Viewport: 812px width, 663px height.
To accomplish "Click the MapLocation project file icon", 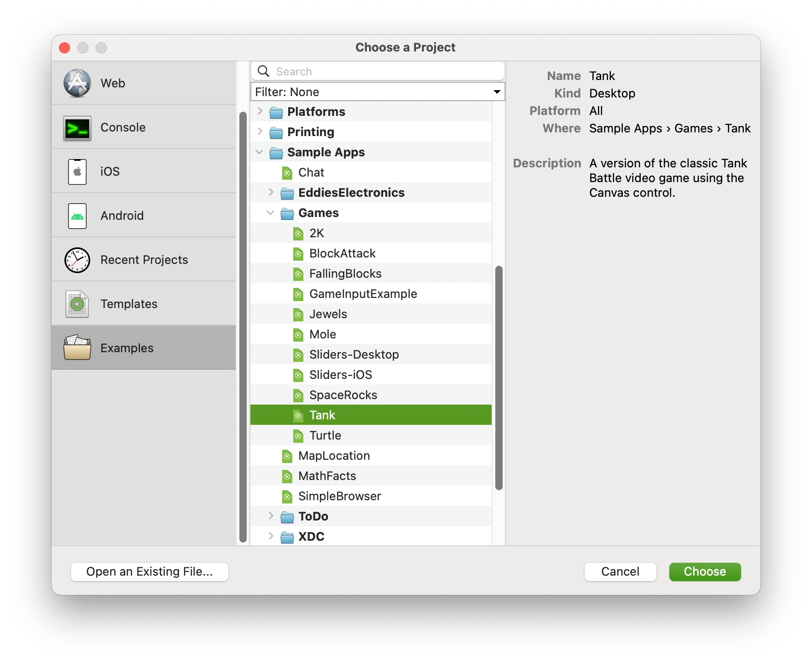I will [287, 456].
